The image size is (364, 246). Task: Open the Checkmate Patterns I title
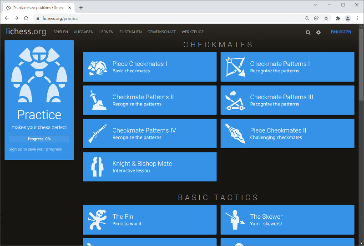tap(280, 64)
